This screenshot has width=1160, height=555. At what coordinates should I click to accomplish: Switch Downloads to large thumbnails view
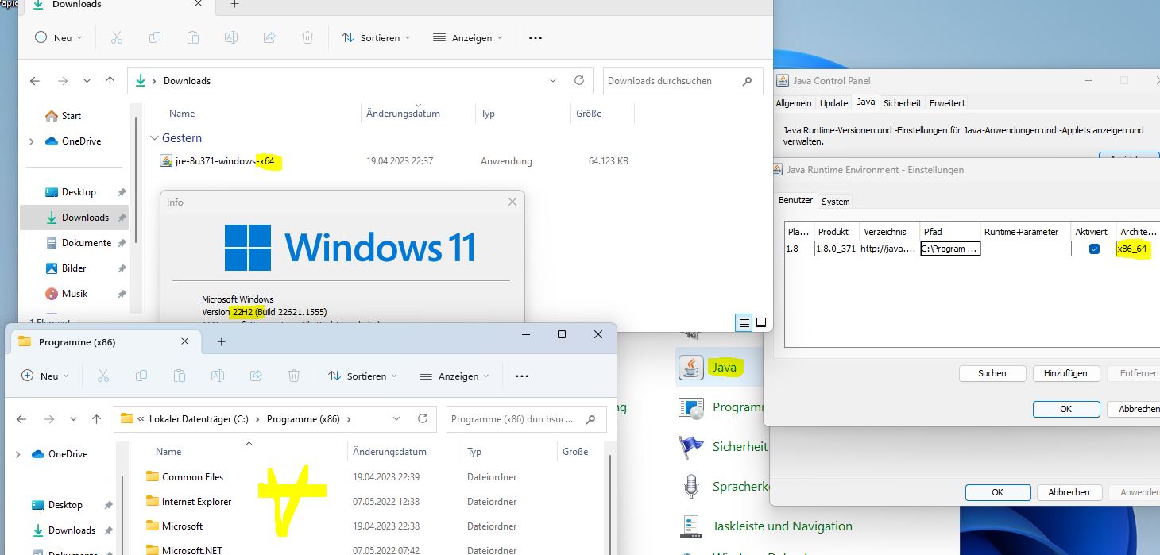click(761, 322)
